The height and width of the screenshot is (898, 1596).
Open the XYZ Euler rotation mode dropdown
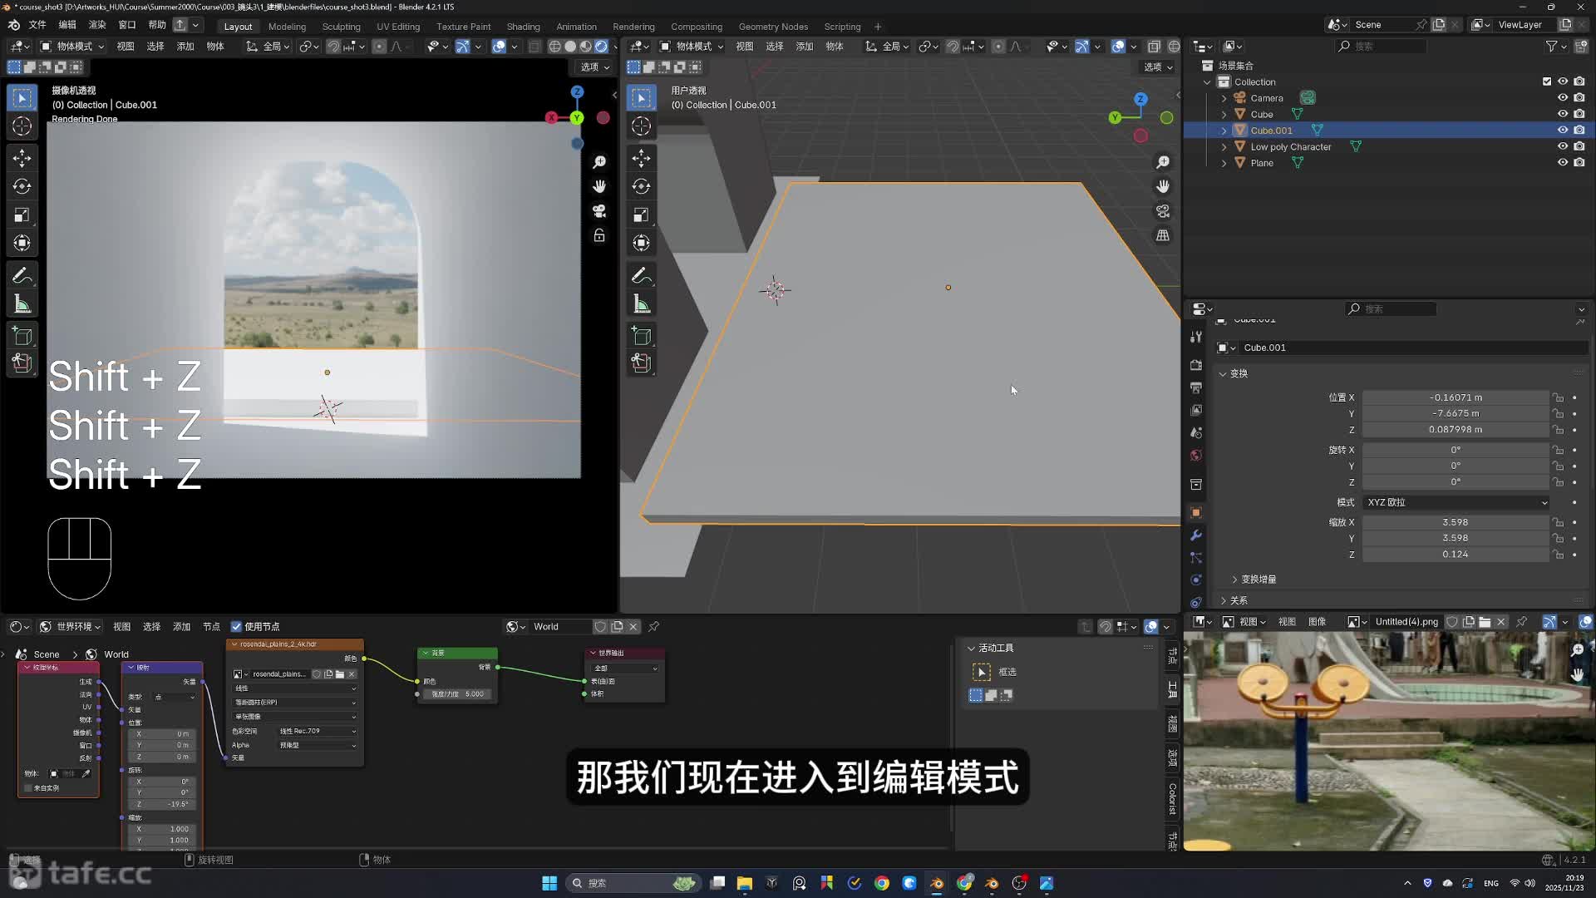1456,502
